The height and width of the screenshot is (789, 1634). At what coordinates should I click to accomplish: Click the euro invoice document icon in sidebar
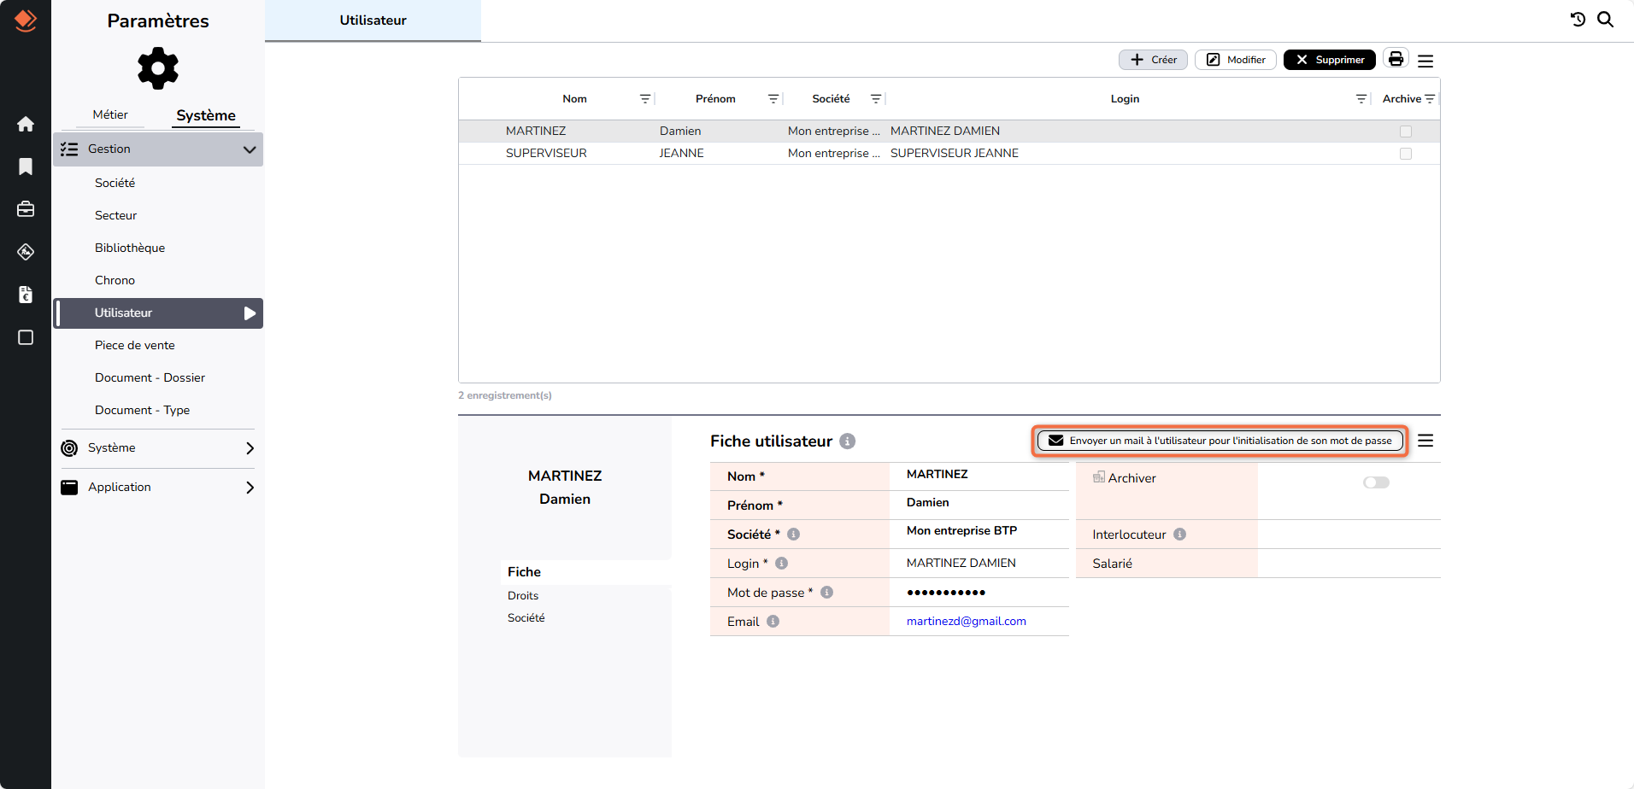26,295
